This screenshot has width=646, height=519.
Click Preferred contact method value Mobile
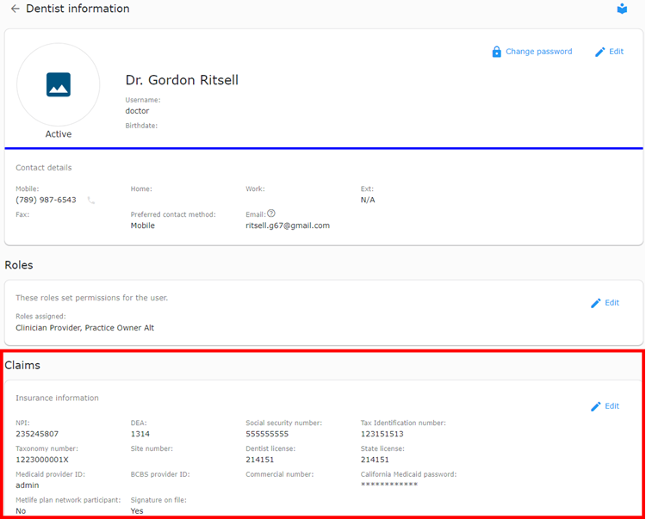tap(142, 226)
